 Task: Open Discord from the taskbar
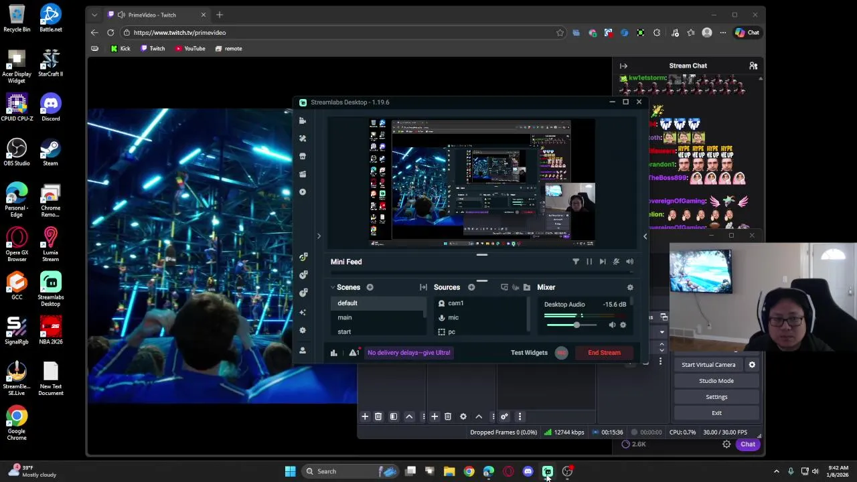pos(528,471)
